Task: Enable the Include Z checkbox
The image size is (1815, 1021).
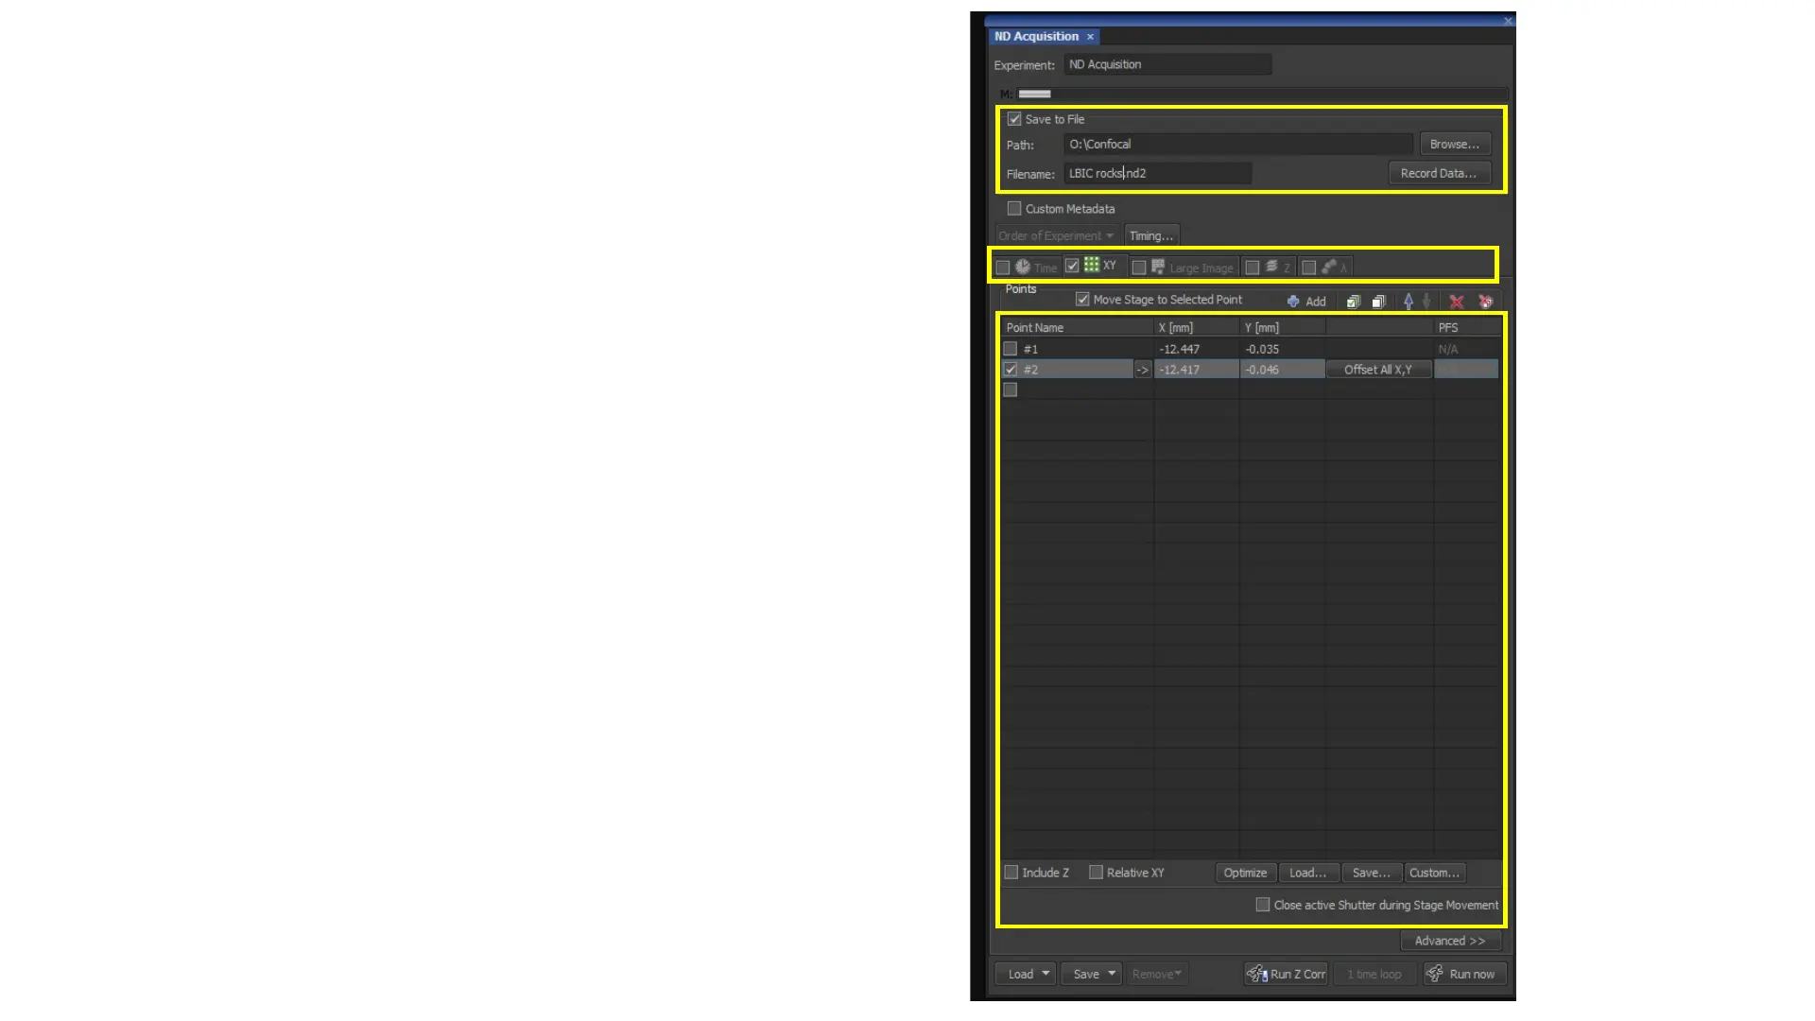Action: tap(1011, 873)
